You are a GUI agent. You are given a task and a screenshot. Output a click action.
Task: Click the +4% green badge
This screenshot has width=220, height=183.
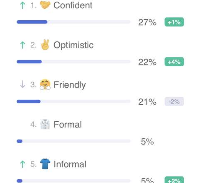[174, 62]
